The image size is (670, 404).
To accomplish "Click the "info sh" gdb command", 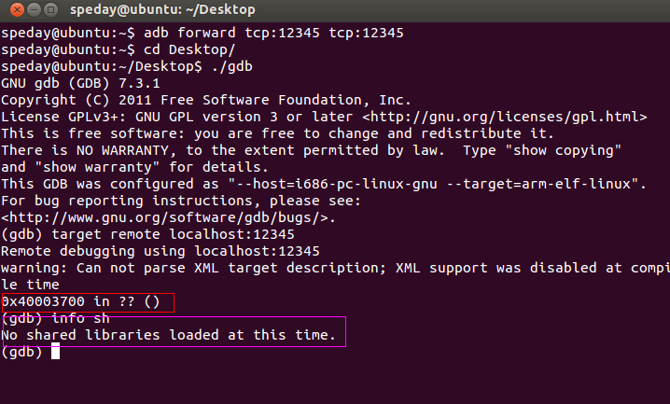I will (x=81, y=318).
